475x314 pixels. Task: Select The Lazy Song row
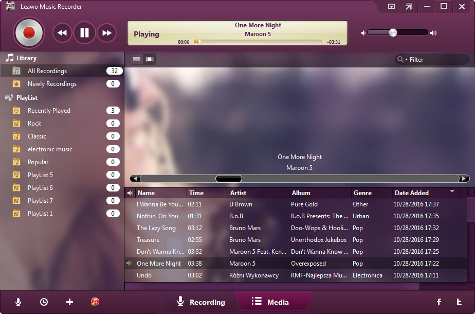point(296,228)
